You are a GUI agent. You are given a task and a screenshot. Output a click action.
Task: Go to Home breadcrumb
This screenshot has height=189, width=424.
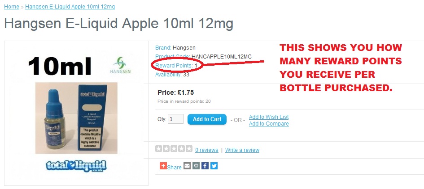coord(12,6)
